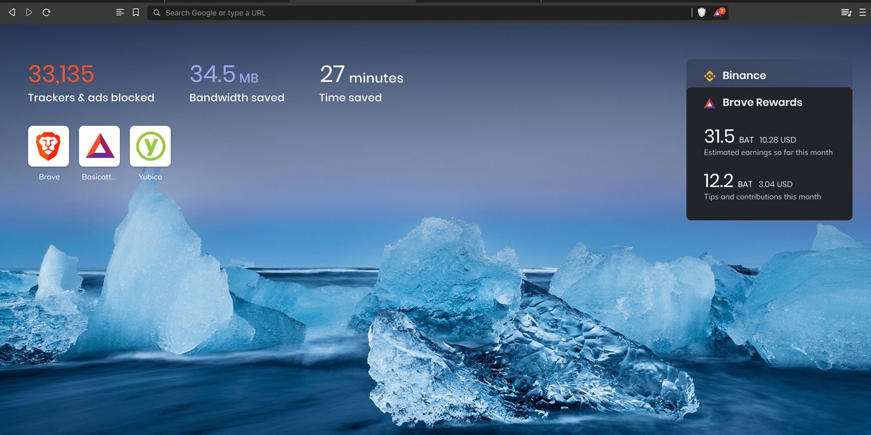The image size is (871, 435).
Task: Open the Yubico top site tile
Action: click(x=150, y=146)
